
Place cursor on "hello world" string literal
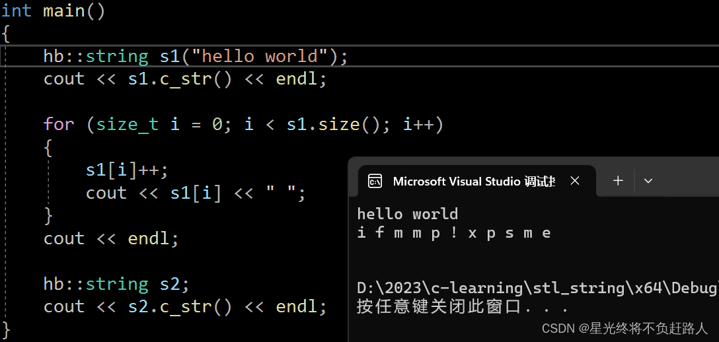260,56
